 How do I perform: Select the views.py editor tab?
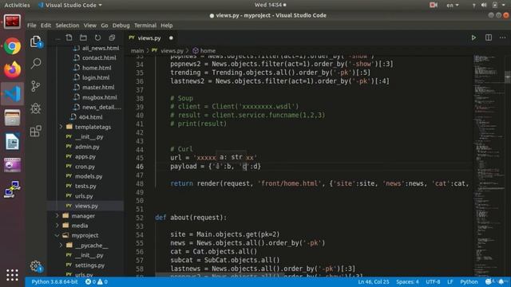tap(151, 38)
